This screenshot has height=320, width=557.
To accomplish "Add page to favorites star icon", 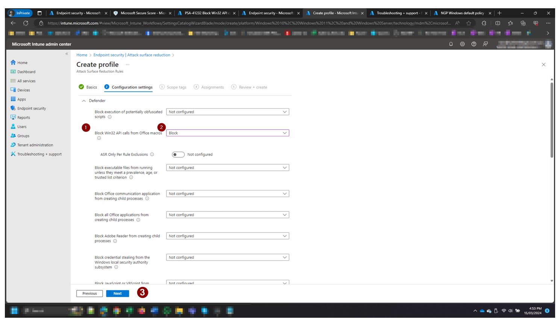I will point(469,23).
